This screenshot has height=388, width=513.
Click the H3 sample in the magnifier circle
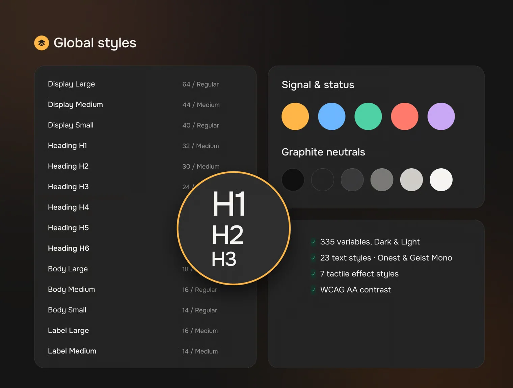[x=224, y=259]
